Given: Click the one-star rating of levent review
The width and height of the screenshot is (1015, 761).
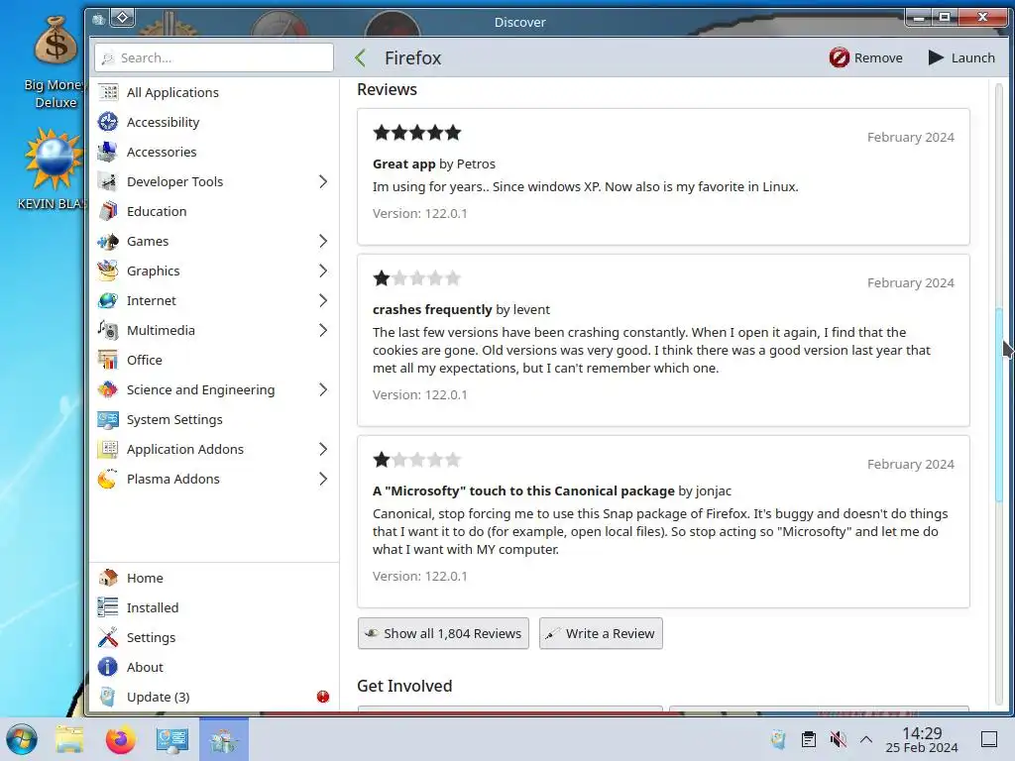Looking at the screenshot, I should point(417,278).
